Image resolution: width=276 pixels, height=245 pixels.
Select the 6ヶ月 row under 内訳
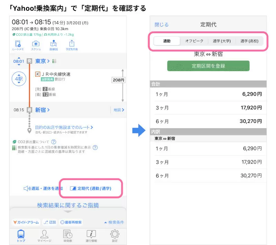point(208,176)
